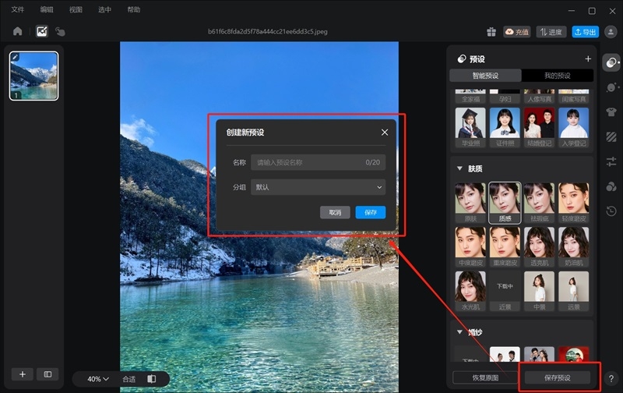Click the 导出 export button
Screen dimensions: 623x393
click(x=586, y=32)
